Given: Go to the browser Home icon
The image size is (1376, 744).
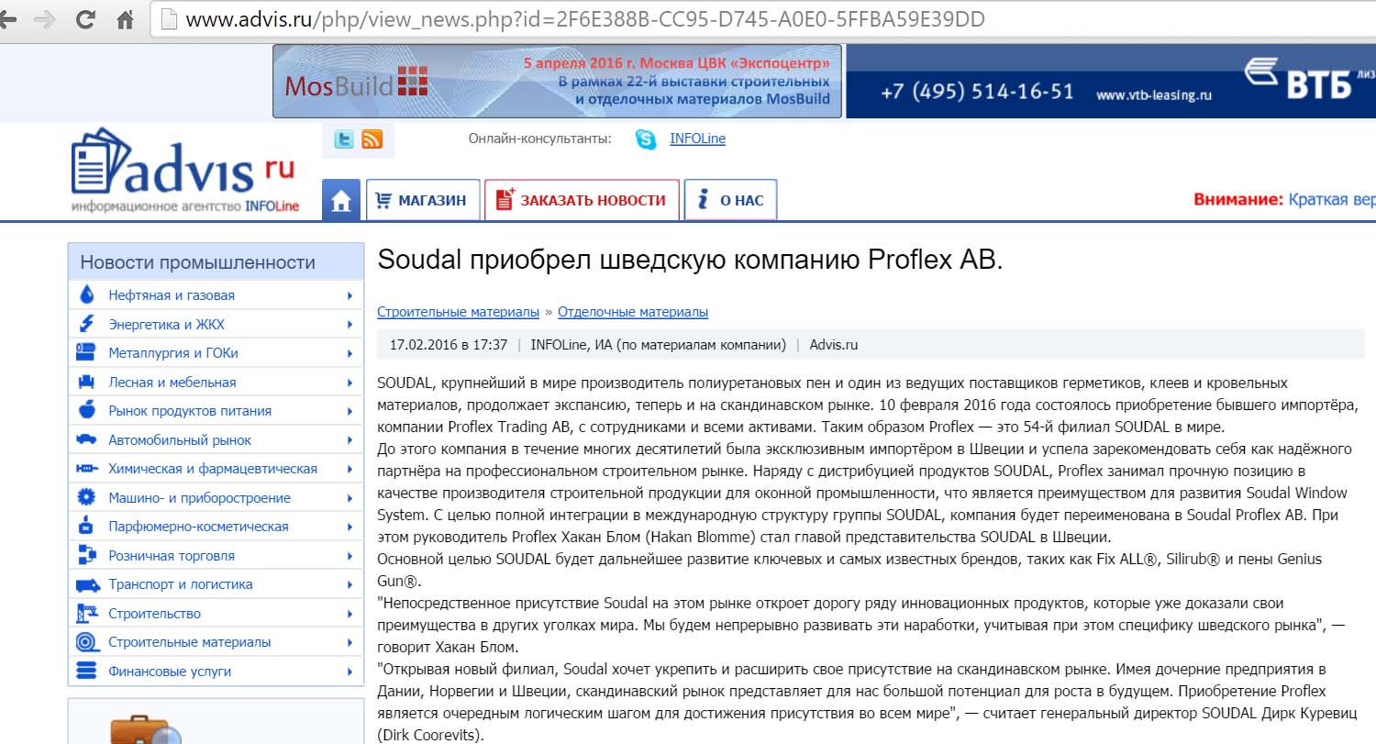Looking at the screenshot, I should click(x=126, y=18).
